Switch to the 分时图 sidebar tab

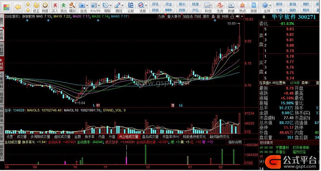click(2, 49)
